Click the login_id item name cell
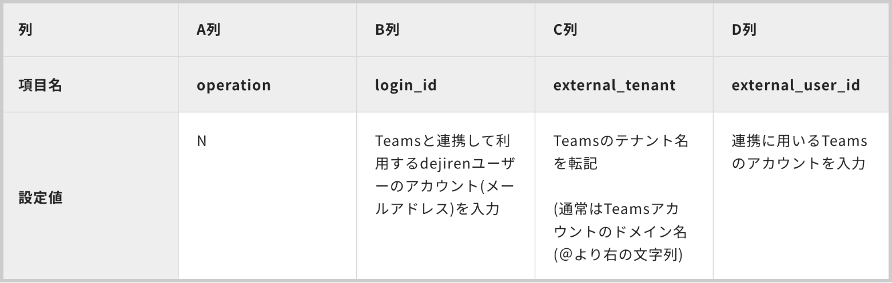 point(405,86)
